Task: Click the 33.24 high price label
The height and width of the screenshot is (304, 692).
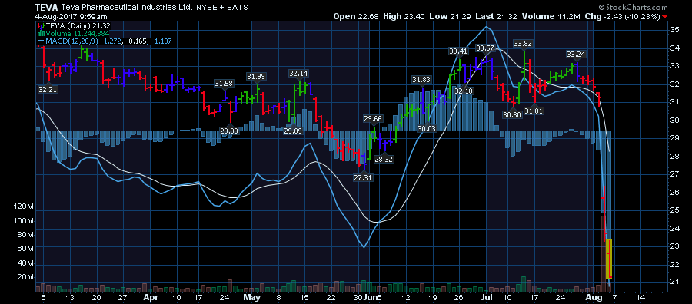Action: click(577, 55)
